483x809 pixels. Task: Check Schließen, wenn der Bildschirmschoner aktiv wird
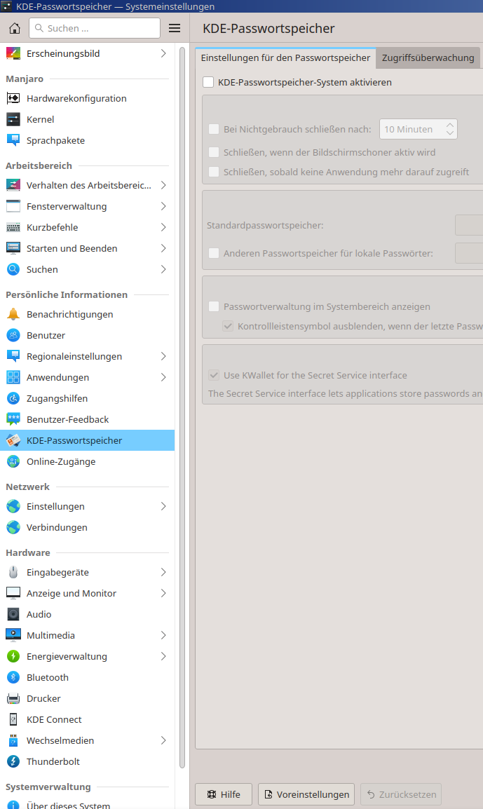click(x=214, y=152)
